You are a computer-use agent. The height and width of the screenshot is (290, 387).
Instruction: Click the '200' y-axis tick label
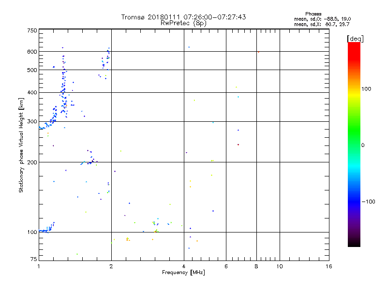tap(32, 162)
